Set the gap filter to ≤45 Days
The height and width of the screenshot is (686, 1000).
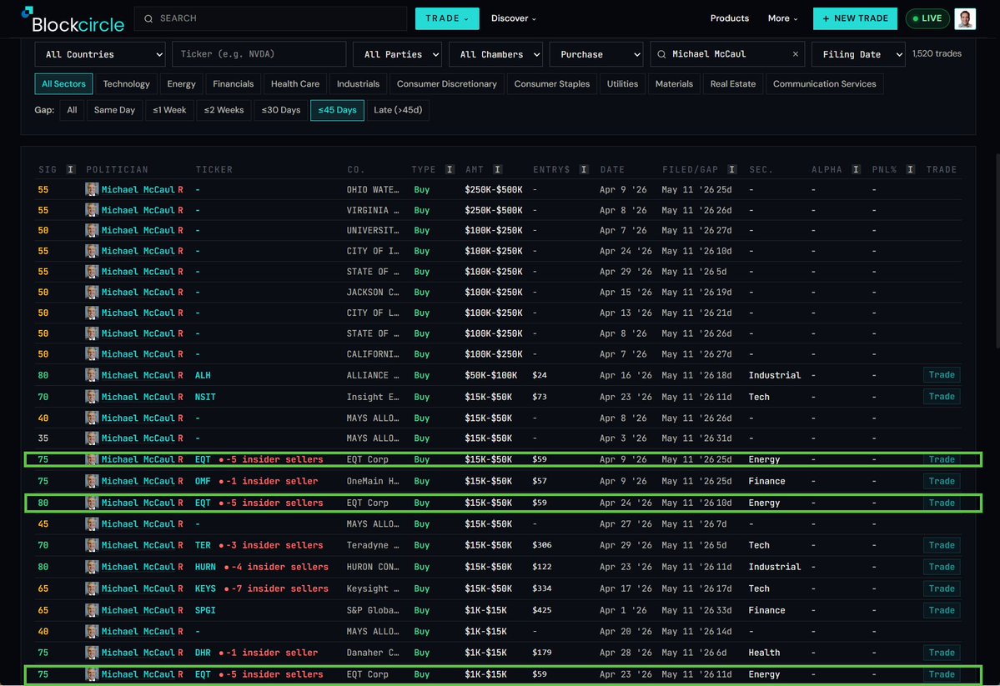point(338,110)
